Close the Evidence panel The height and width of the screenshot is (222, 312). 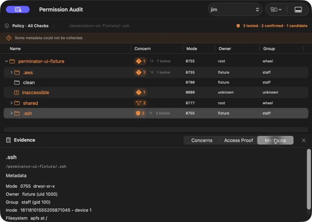303,140
